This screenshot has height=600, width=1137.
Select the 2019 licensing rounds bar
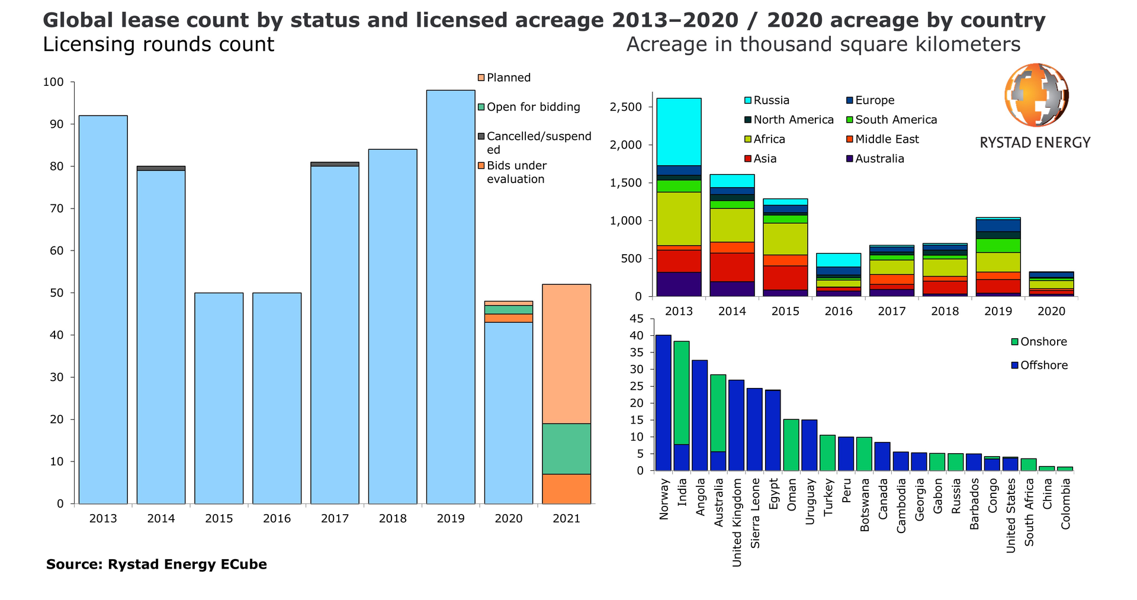click(x=450, y=296)
